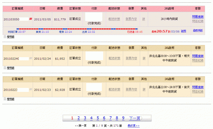
Task: Click red note icon beside order 201103050
Action: click(31, 19)
